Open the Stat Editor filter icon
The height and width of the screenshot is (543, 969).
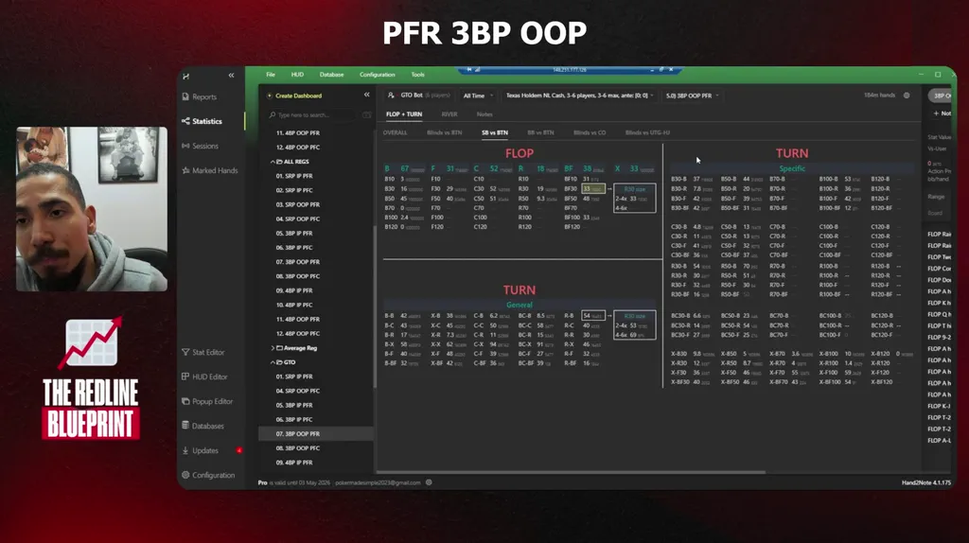tap(185, 352)
